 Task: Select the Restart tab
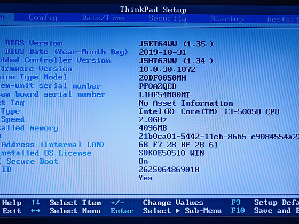[283, 19]
